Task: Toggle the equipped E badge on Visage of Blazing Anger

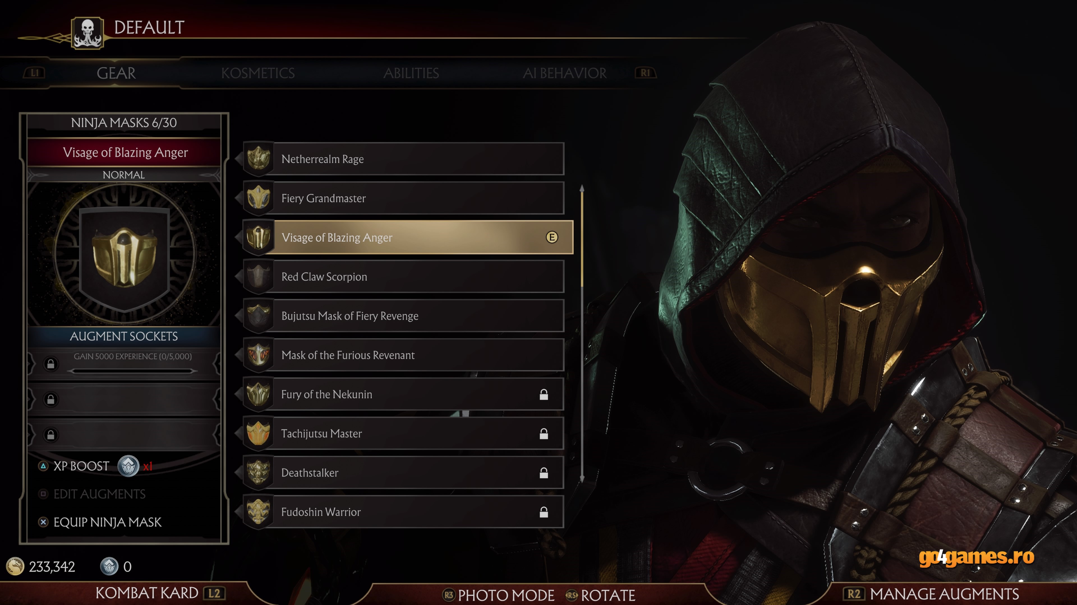Action: 552,237
